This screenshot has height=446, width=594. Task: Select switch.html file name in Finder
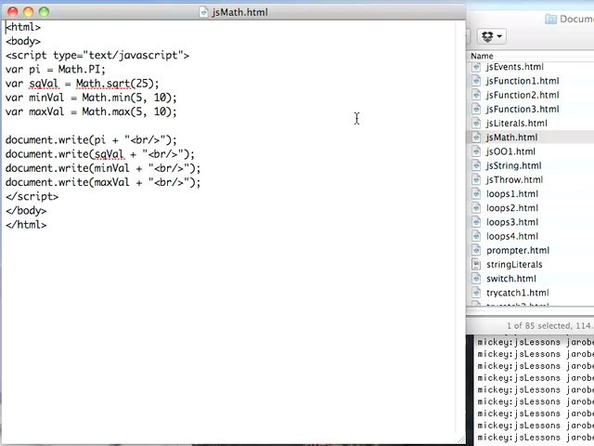(511, 279)
